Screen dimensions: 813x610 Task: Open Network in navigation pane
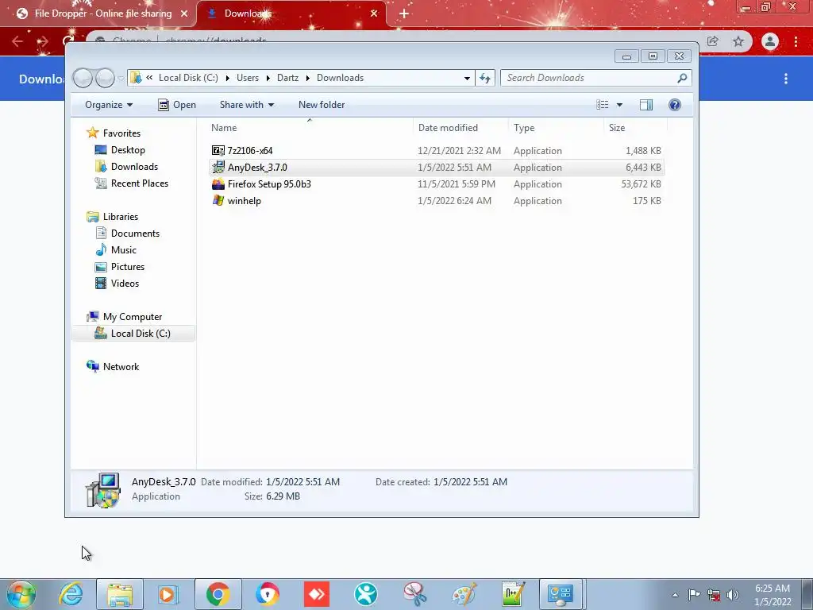[x=121, y=367]
